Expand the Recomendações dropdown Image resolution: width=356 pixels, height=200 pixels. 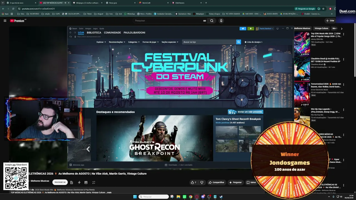[117, 42]
